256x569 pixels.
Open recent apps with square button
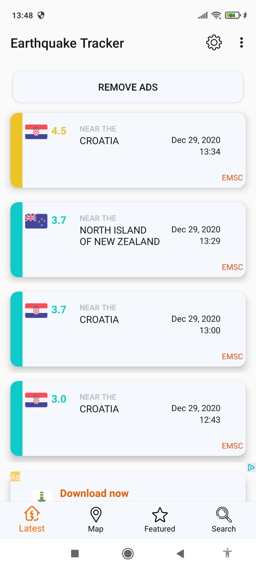click(75, 553)
